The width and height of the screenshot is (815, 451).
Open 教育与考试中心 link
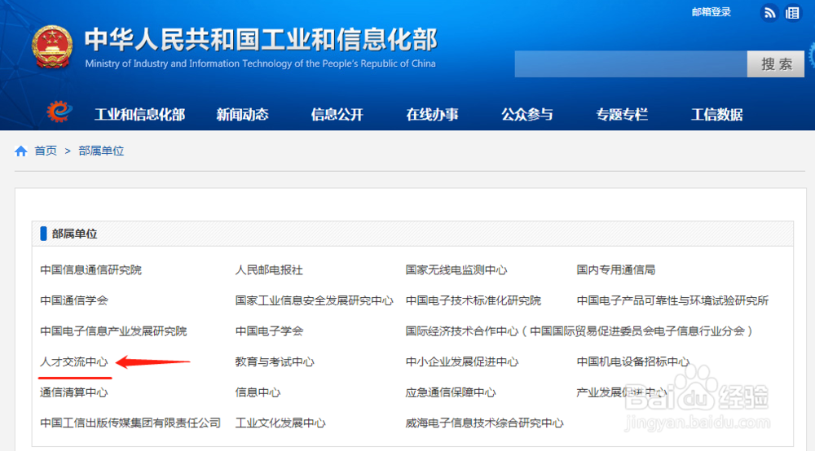click(275, 361)
